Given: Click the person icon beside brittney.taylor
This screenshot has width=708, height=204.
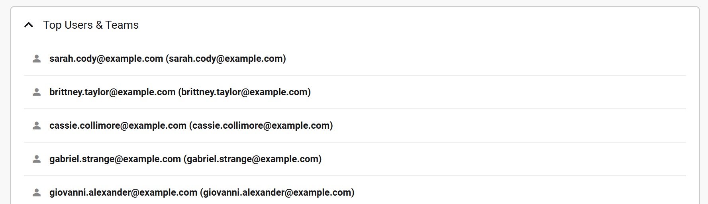Looking at the screenshot, I should [37, 92].
